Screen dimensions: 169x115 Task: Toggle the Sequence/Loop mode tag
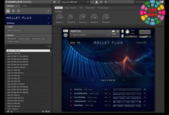[x=39, y=39]
